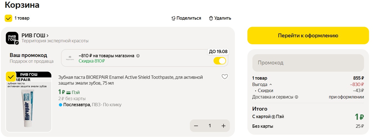374x138 pixels.
Task: Open РИВ ГОШ store page via chevron
Action: point(48,35)
